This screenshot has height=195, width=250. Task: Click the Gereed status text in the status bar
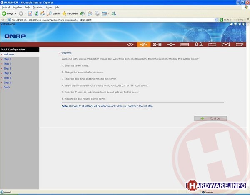coord(7,192)
